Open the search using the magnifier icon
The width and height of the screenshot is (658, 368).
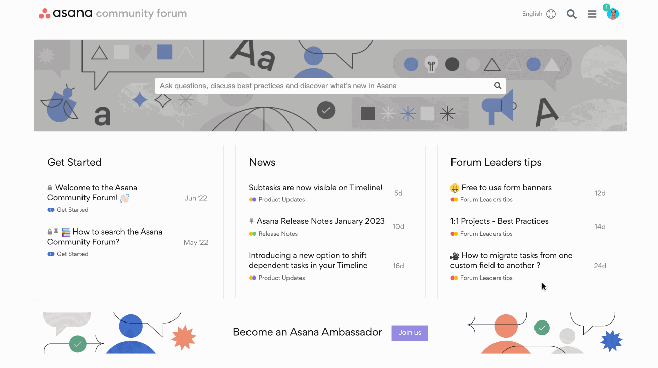tap(571, 14)
